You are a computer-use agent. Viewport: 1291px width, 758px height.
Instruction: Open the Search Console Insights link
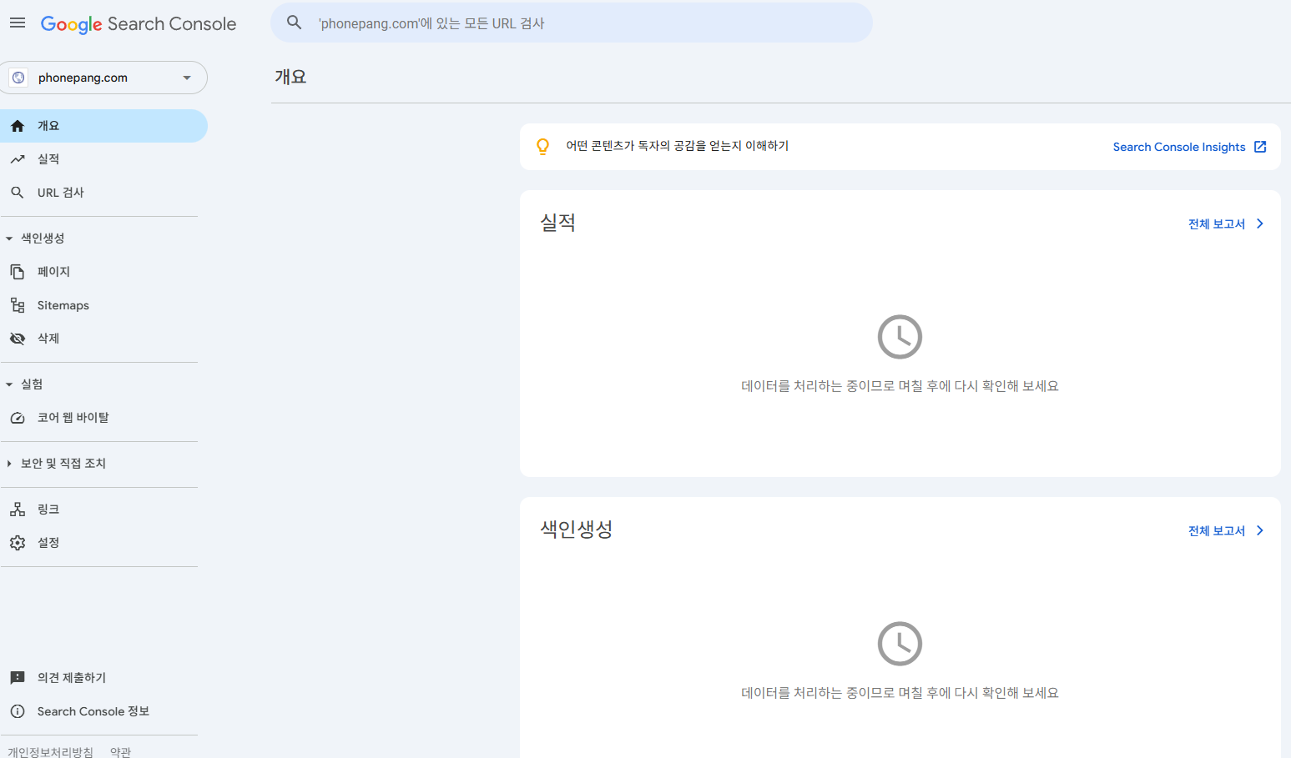click(x=1179, y=147)
